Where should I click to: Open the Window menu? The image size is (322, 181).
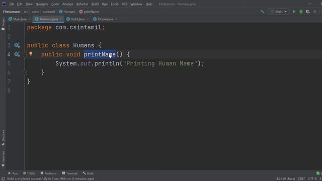136,4
